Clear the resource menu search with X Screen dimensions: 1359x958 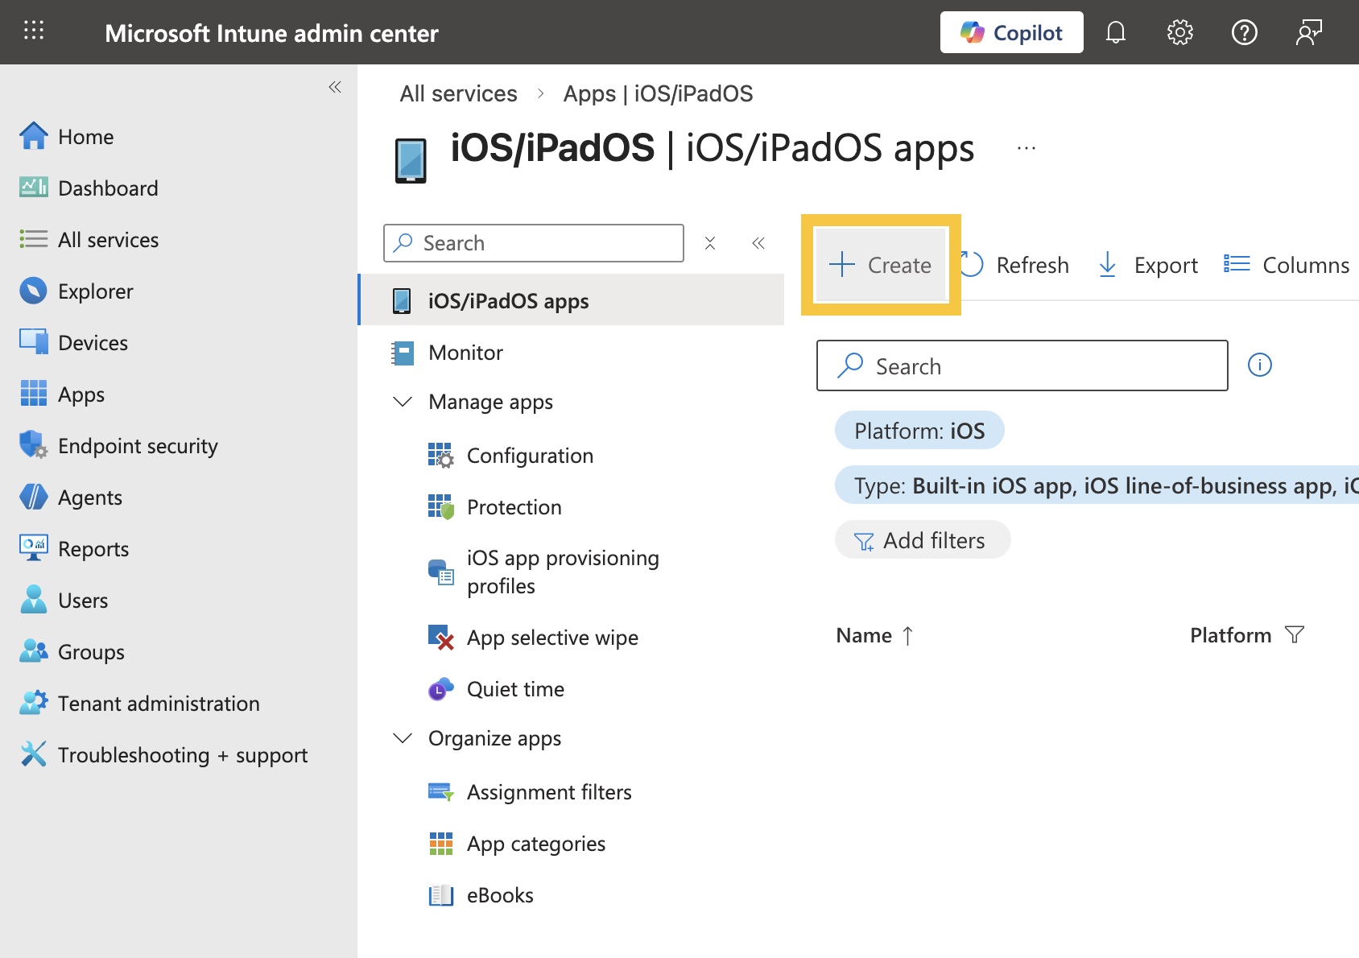tap(710, 243)
